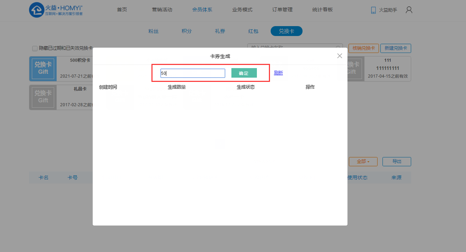Click the 核销兑换卡 button
Viewport: 466px width, 252px height.
(x=364, y=48)
